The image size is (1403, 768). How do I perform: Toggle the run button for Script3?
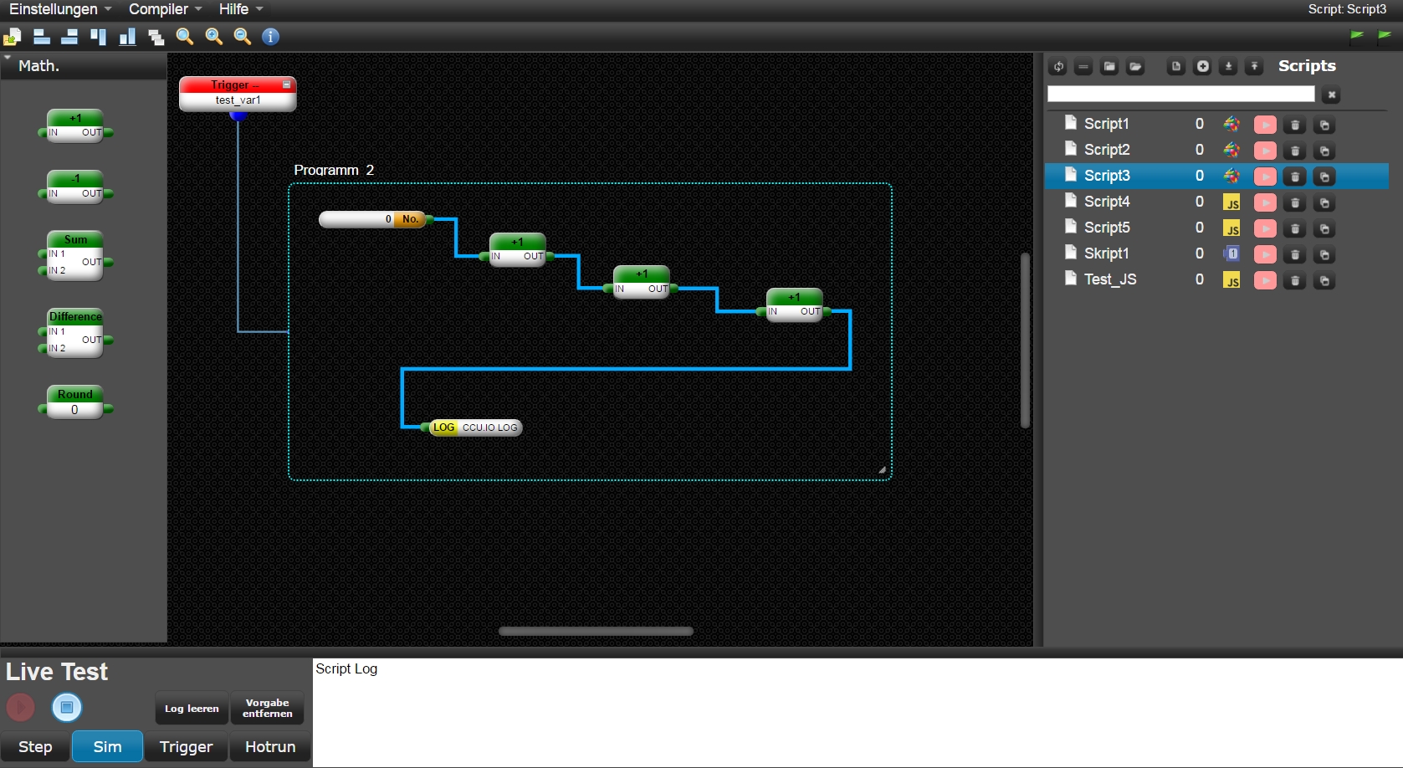point(1265,177)
